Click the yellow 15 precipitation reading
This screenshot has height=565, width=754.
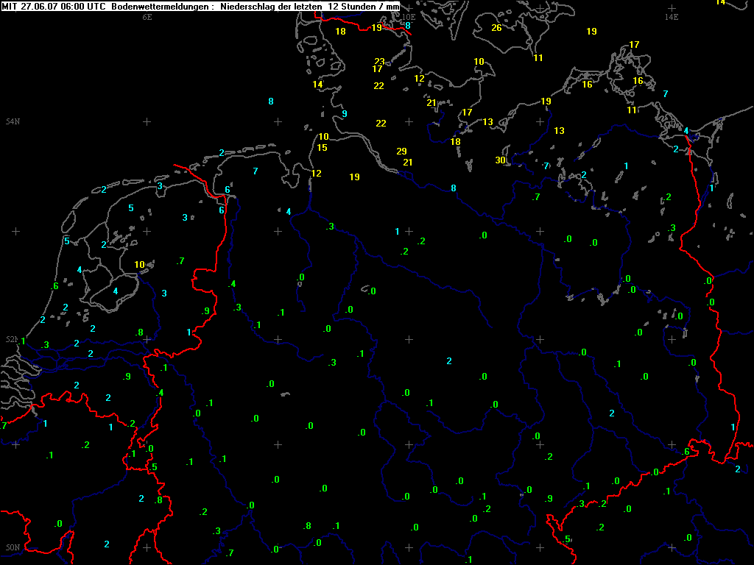click(322, 148)
